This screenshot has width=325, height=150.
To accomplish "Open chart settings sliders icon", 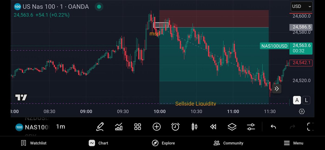I will tap(251, 127).
